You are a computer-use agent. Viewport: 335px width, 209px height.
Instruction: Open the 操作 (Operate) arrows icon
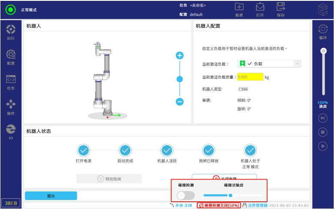[11, 107]
